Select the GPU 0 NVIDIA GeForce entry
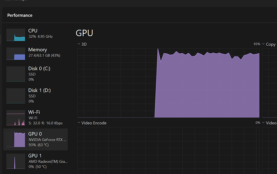The height and width of the screenshot is (174, 277). point(35,140)
